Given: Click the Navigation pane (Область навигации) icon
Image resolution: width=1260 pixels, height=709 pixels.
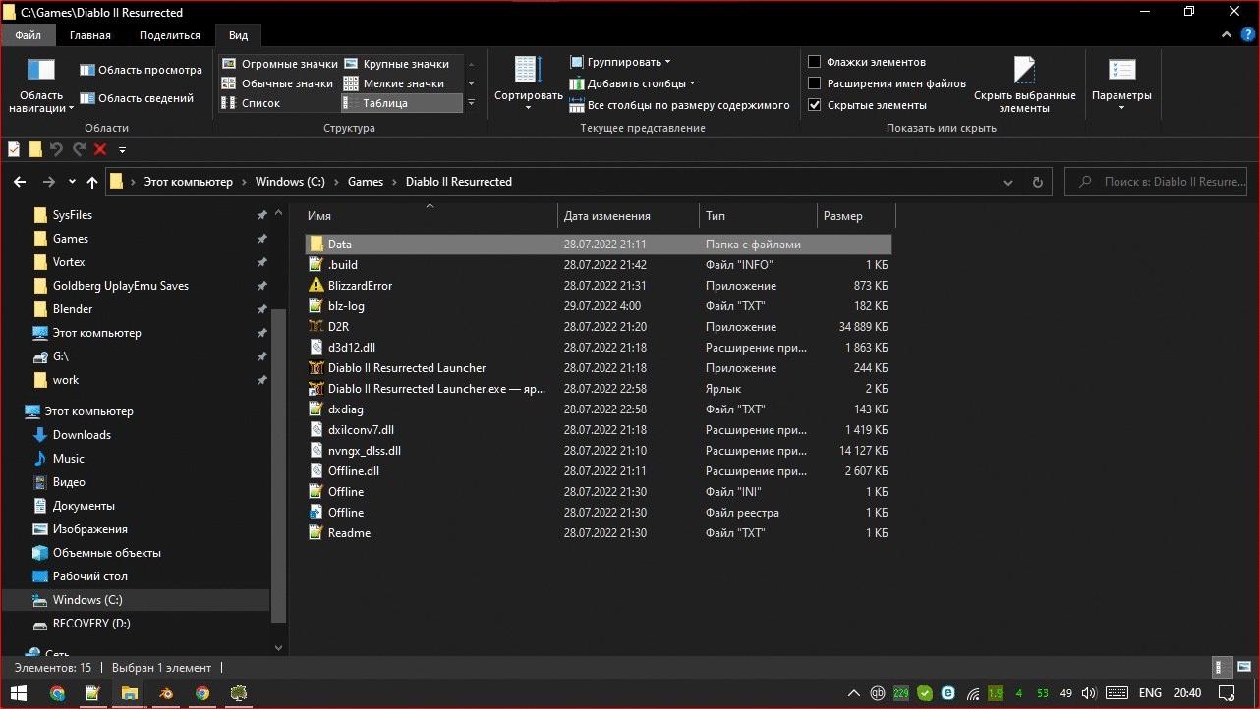Looking at the screenshot, I should [x=41, y=71].
